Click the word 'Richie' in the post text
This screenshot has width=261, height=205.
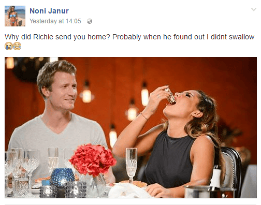point(43,37)
